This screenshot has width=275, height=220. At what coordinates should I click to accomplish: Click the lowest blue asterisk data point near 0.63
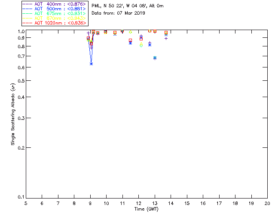point(91,64)
